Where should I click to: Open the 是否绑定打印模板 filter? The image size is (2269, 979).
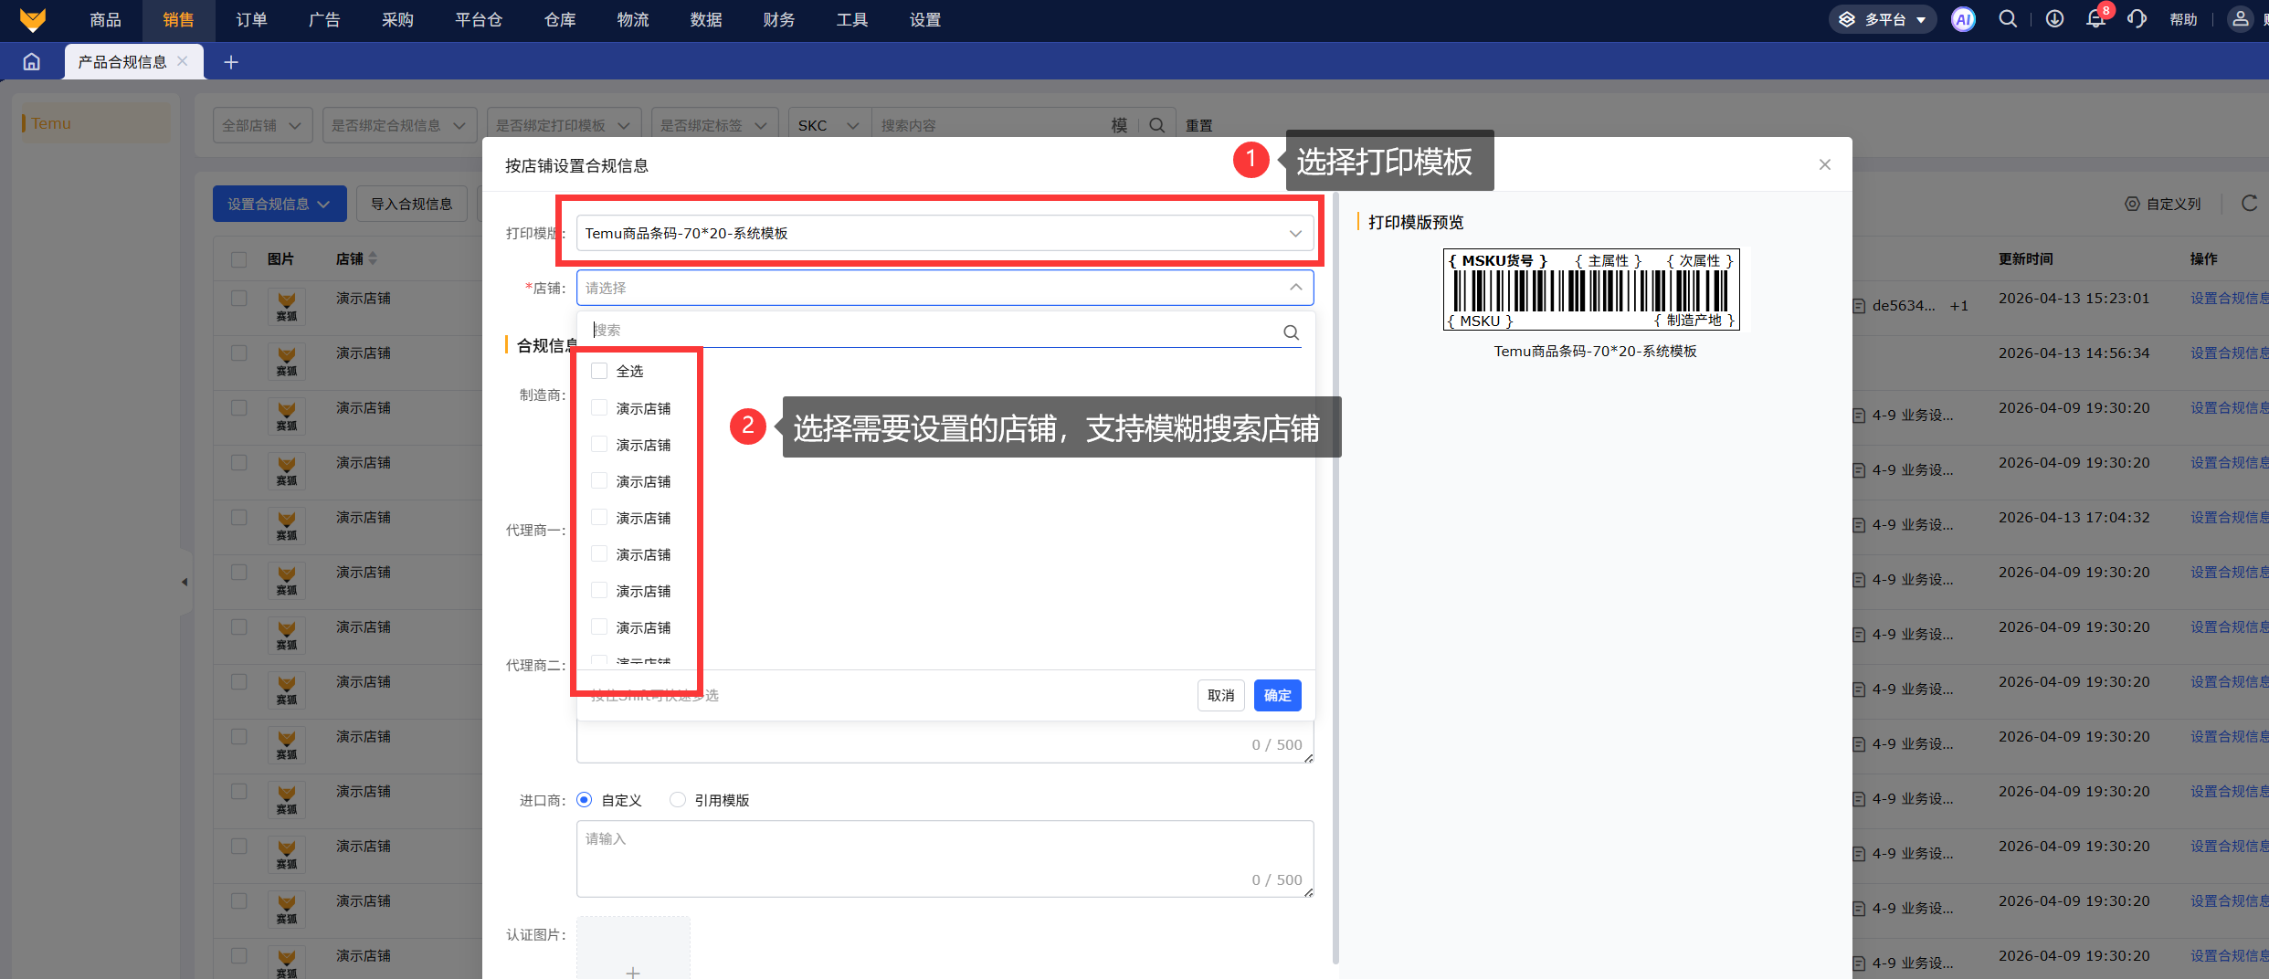point(564,125)
